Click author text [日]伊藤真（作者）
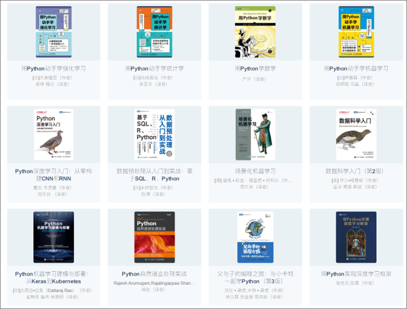 pos(355,77)
